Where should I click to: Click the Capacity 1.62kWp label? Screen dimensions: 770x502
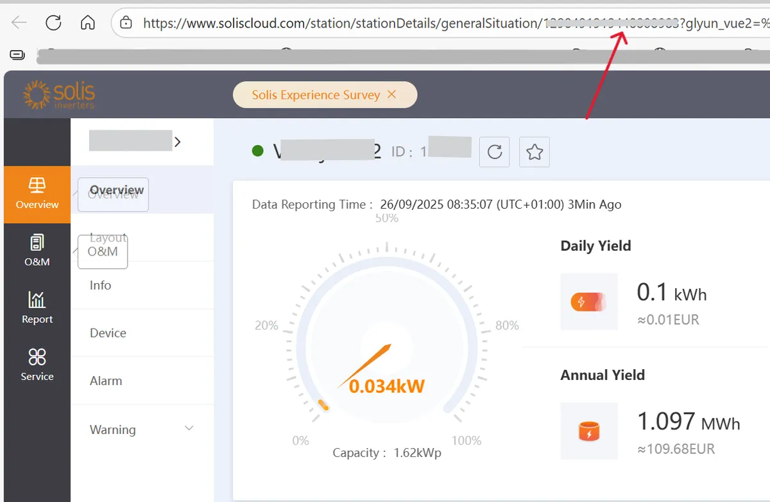pos(387,453)
